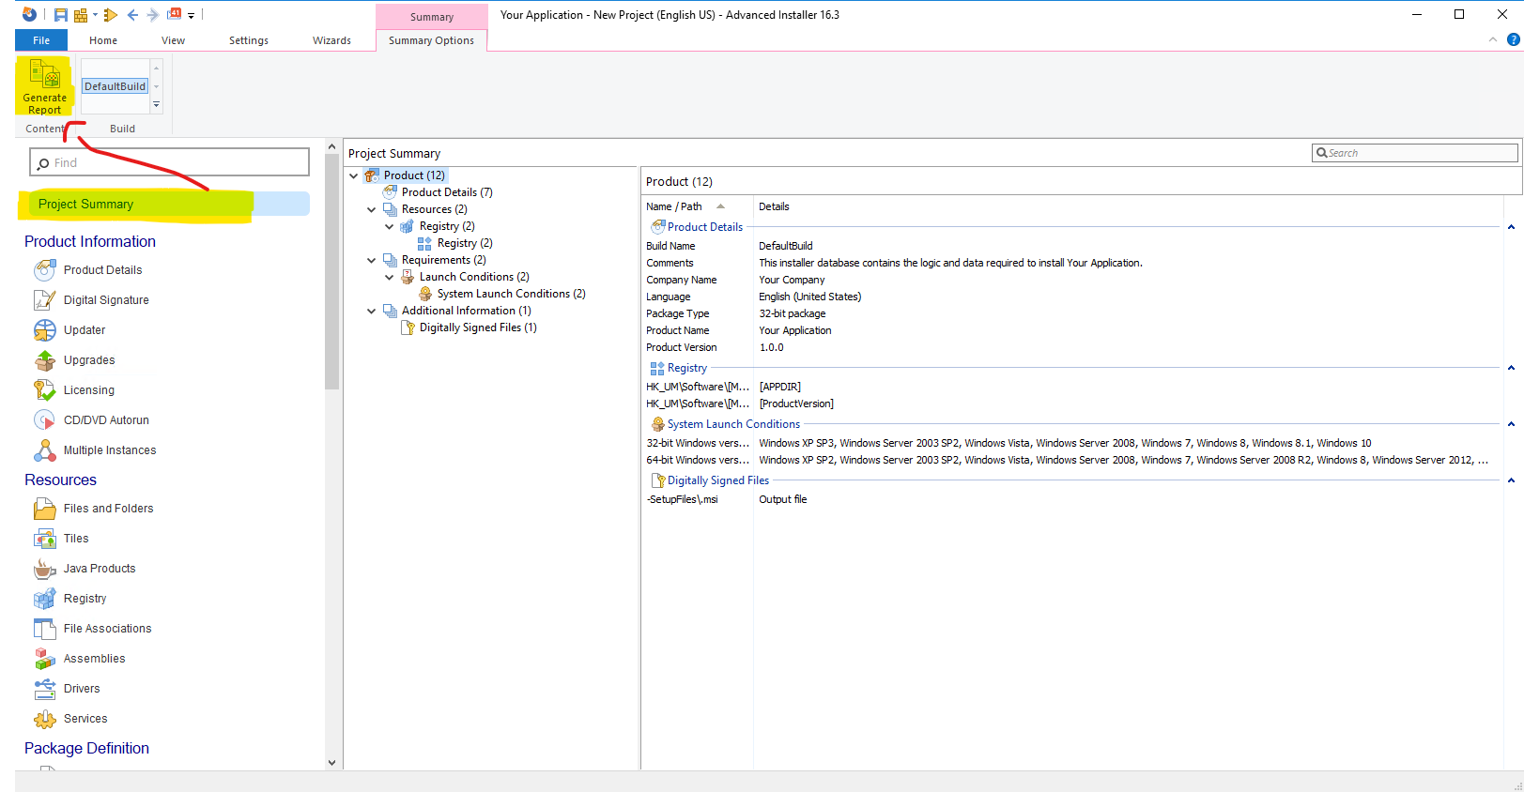The image size is (1524, 792).
Task: Collapse the Requirements (2) tree node
Action: (372, 260)
